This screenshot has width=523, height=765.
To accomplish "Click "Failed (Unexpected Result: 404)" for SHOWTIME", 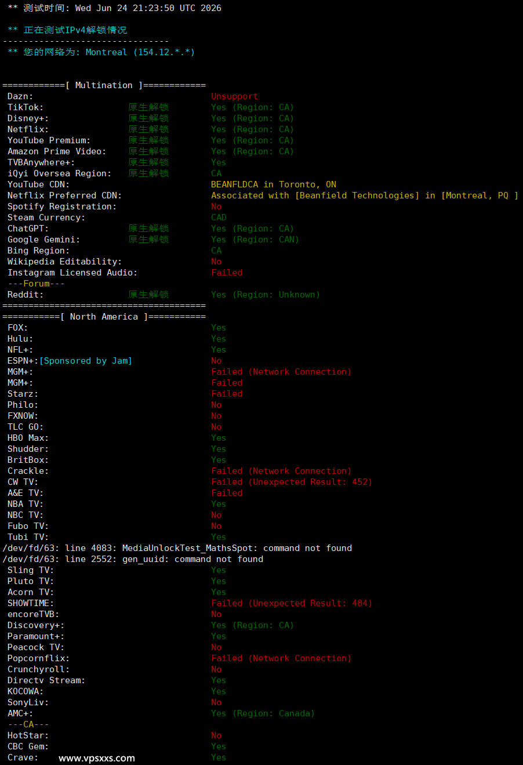I will pyautogui.click(x=292, y=603).
